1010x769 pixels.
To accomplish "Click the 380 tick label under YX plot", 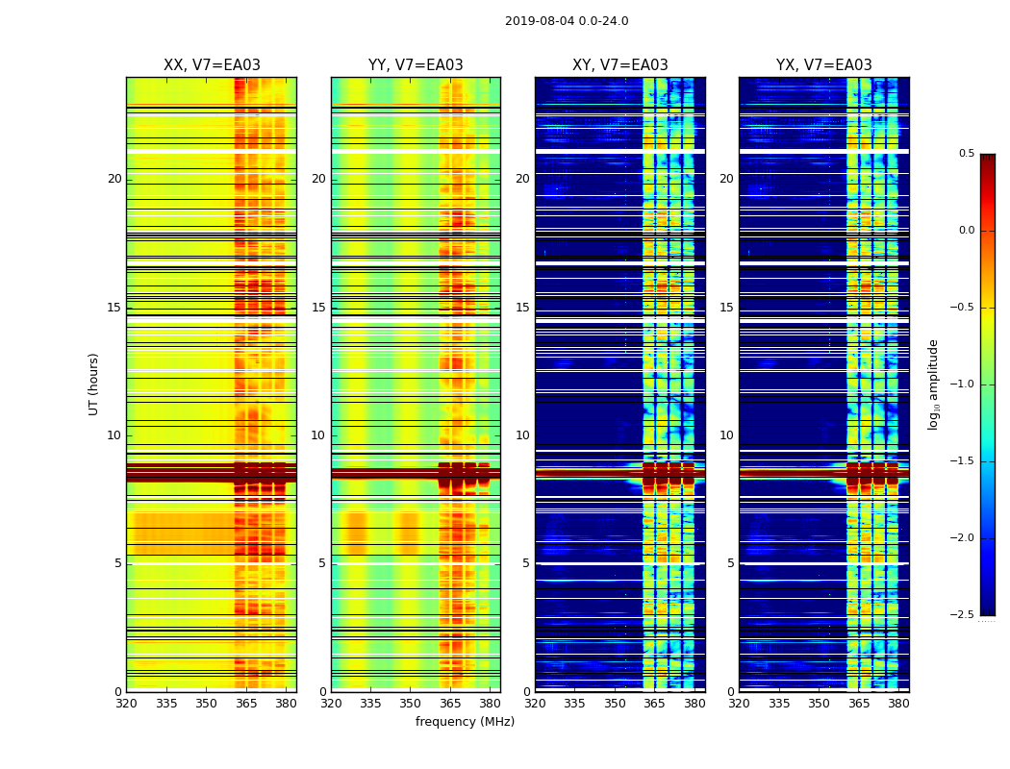I will [x=897, y=704].
